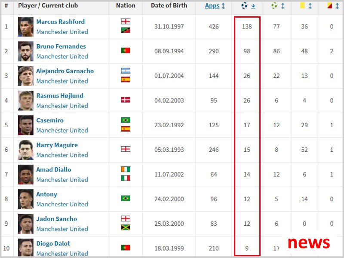Viewport: 344px width, 258px height.
Task: Click the yellow card icon in header
Action: (x=302, y=5)
